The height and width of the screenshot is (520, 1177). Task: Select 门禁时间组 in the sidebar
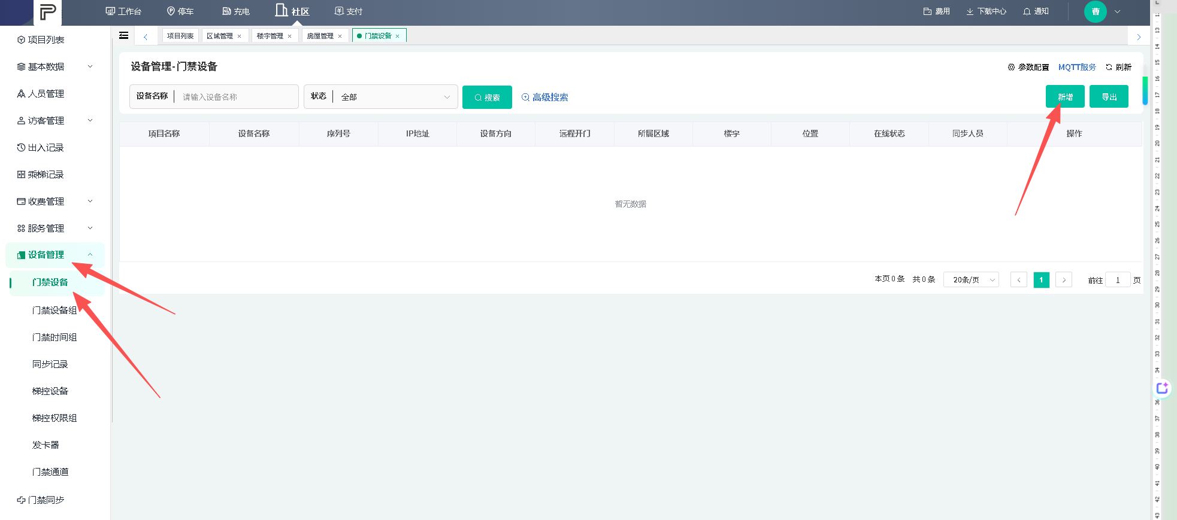[55, 337]
